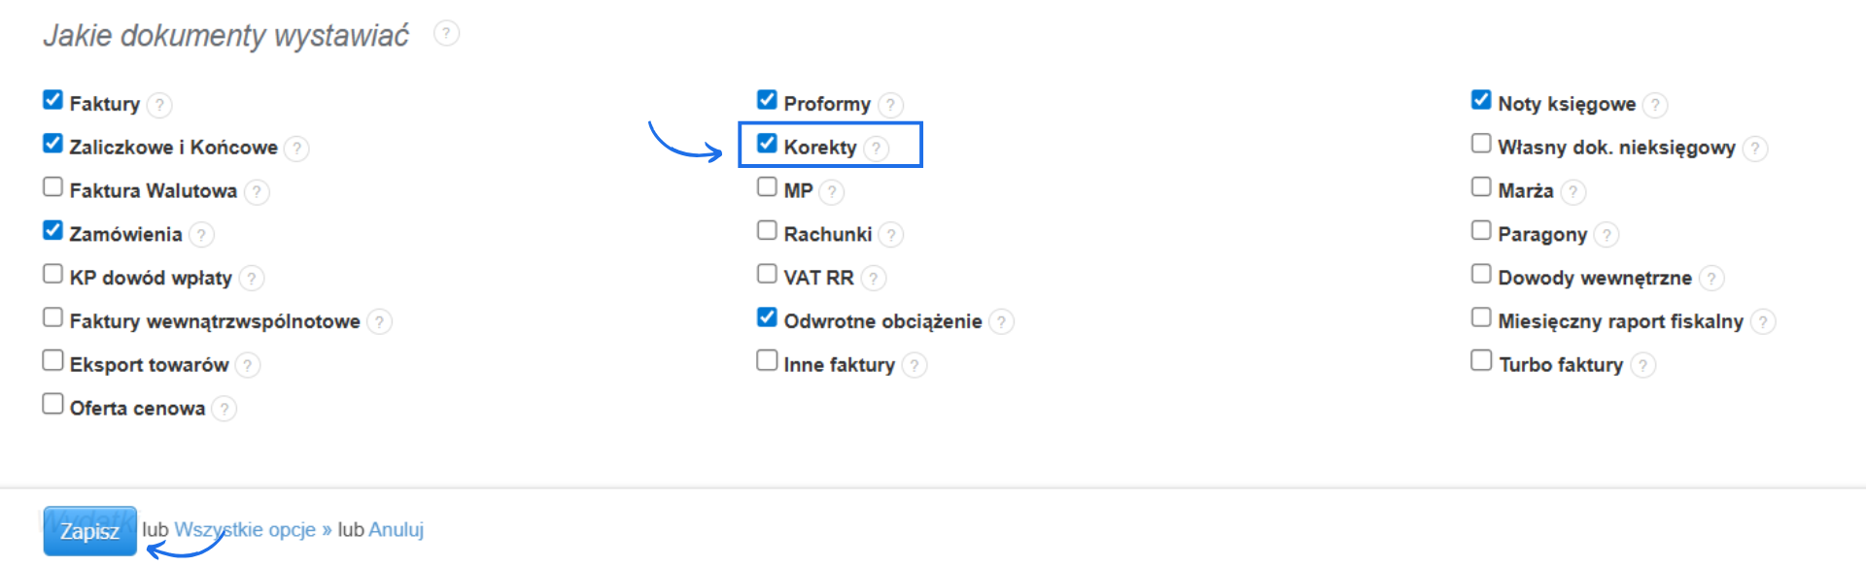Open help for Miesięczny raport fiskalny
This screenshot has width=1866, height=566.
click(1763, 321)
